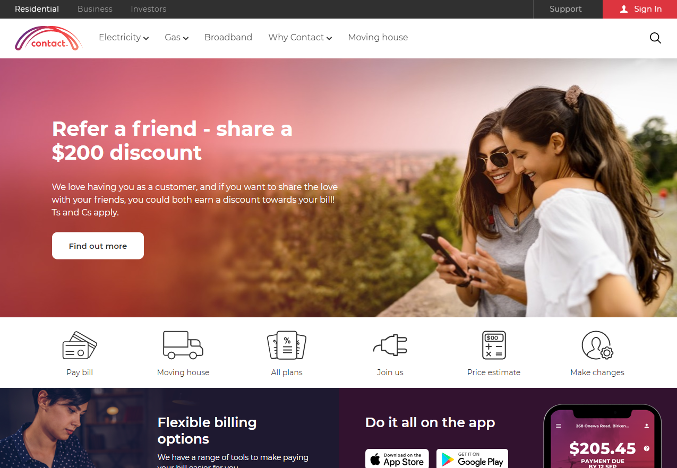The image size is (677, 468).
Task: Switch to the Business tab
Action: [95, 9]
